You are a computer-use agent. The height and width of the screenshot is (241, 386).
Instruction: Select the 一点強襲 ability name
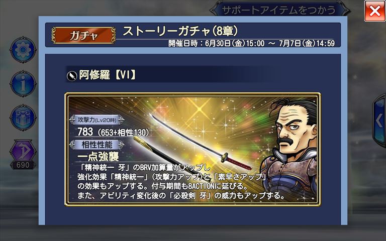(x=98, y=157)
